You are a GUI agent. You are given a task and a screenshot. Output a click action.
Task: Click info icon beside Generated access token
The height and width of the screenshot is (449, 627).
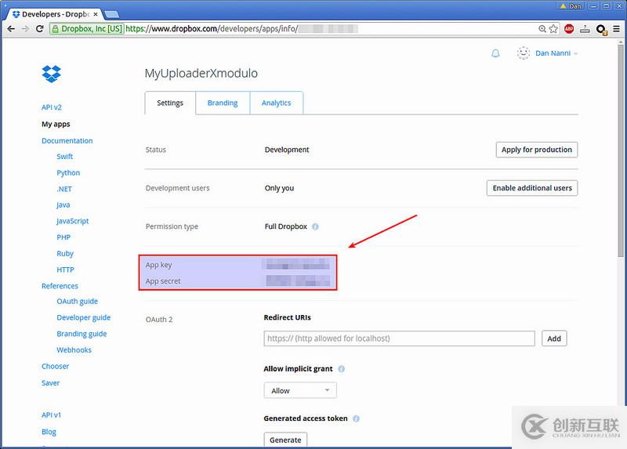356,418
